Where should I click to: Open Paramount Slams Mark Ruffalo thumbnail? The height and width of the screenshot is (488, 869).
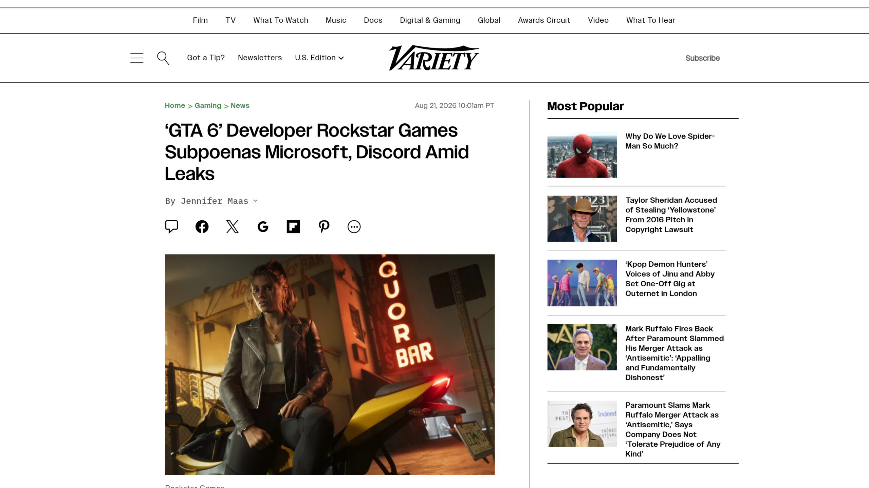pyautogui.click(x=582, y=424)
